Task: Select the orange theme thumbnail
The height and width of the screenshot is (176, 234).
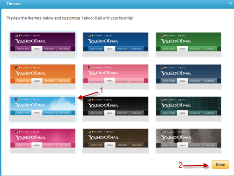Action: pos(43,77)
